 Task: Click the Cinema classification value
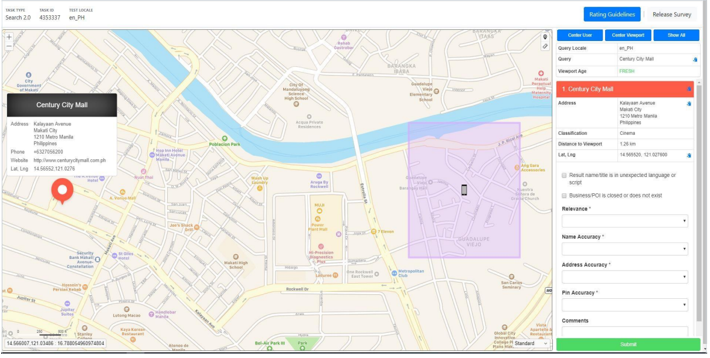pos(627,134)
